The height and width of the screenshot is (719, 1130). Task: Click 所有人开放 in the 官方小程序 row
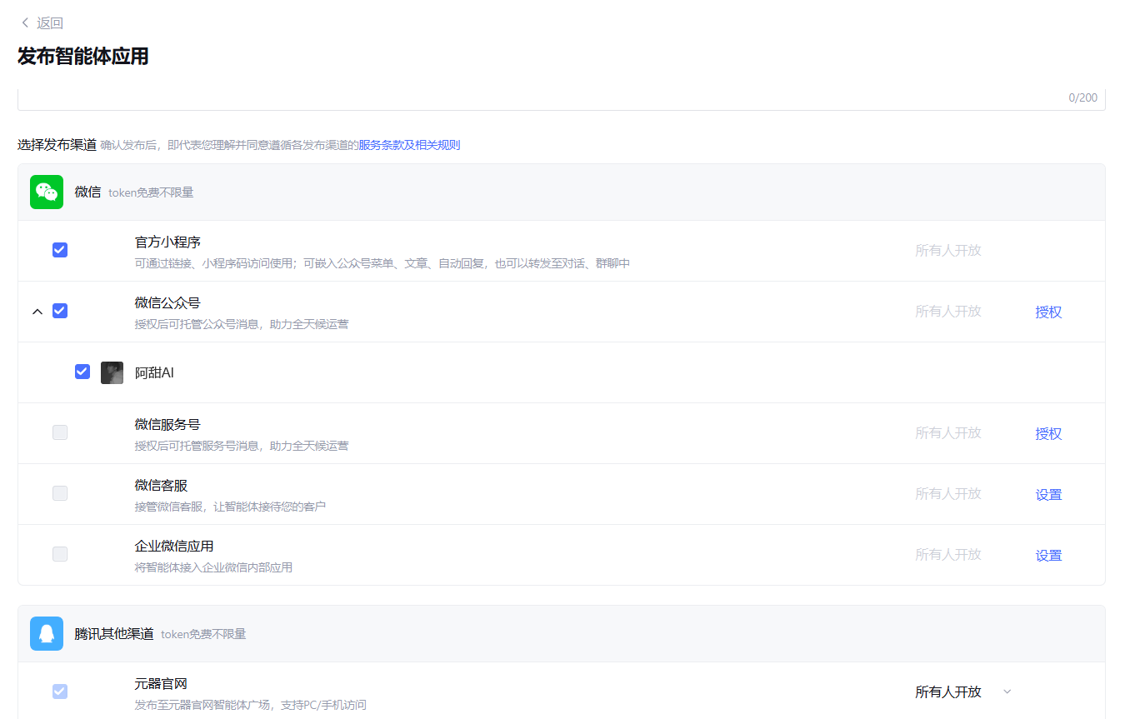coord(948,250)
